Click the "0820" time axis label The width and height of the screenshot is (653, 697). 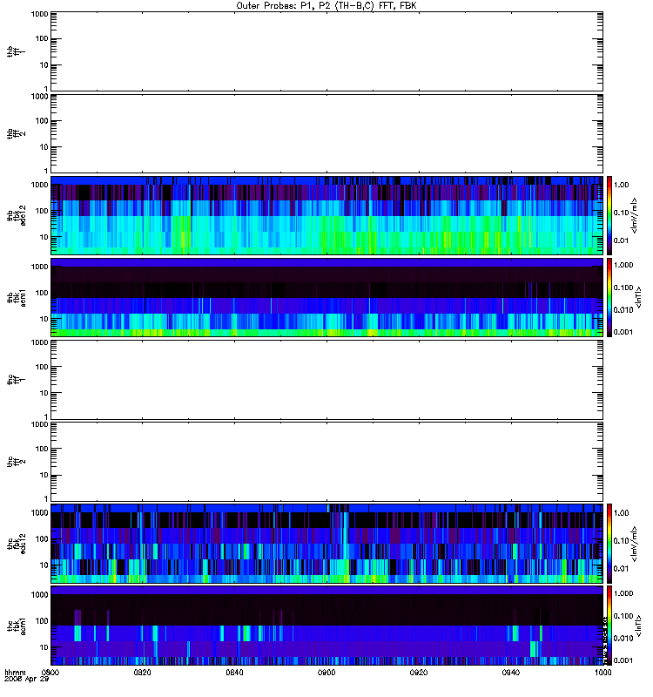[x=143, y=673]
